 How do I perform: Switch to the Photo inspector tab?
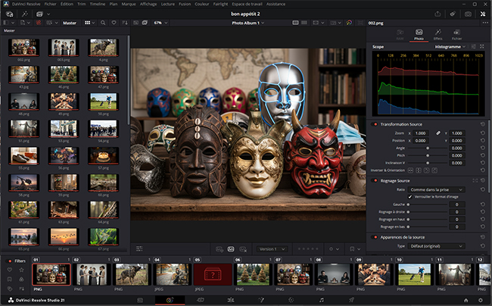pyautogui.click(x=419, y=35)
